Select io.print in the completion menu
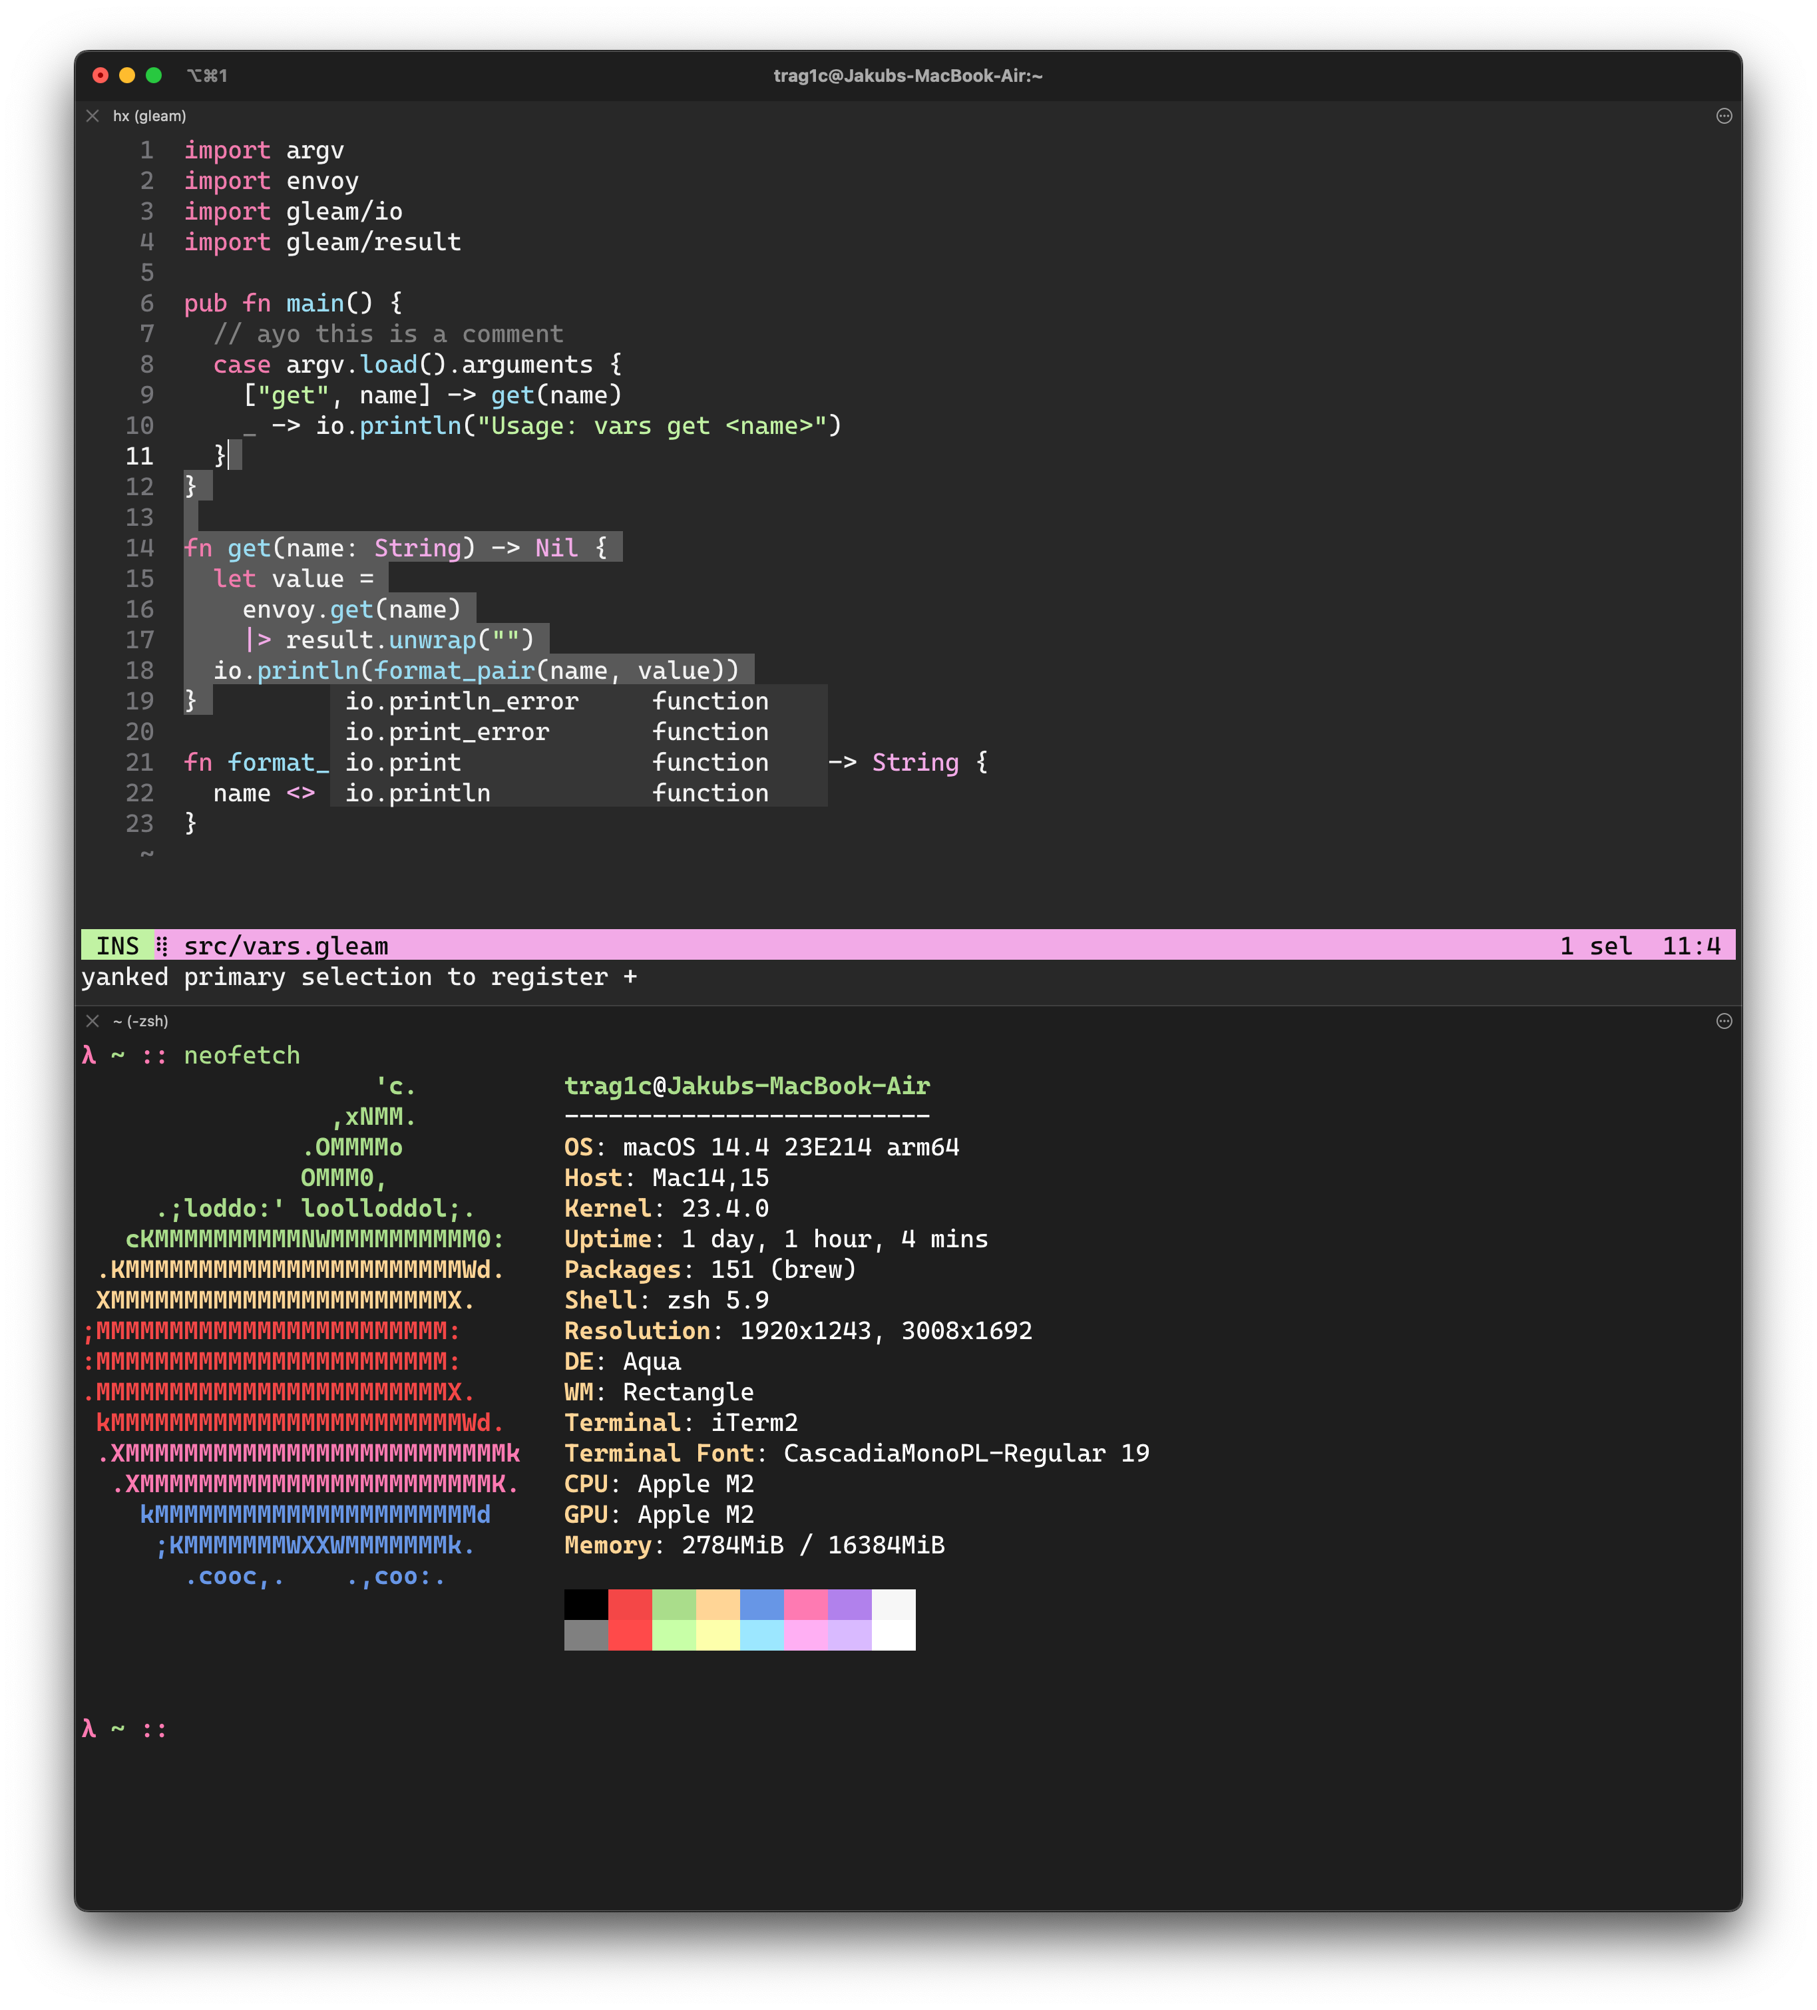1817x2010 pixels. coord(578,761)
